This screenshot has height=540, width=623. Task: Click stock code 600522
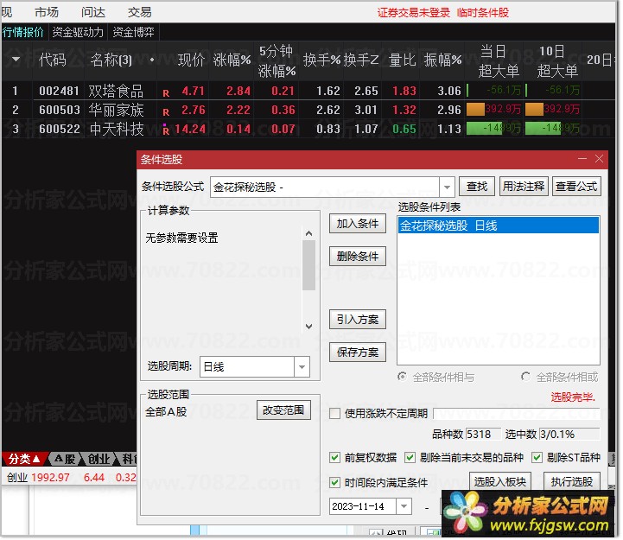click(60, 129)
